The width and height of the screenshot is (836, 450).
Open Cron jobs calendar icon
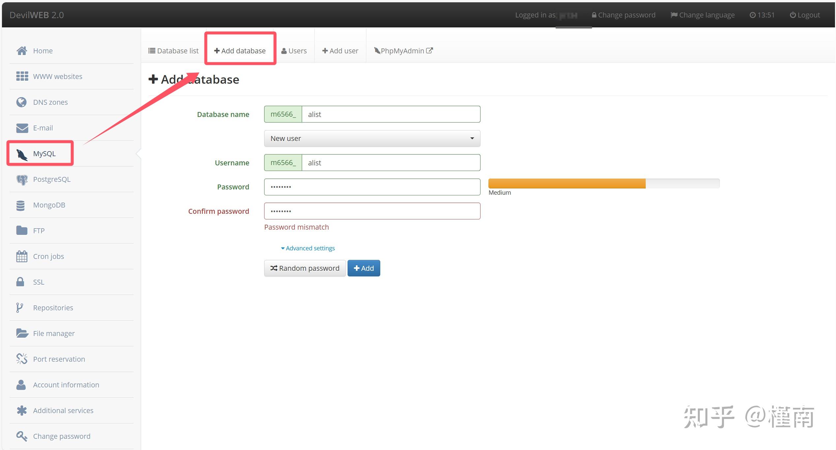[x=22, y=256]
